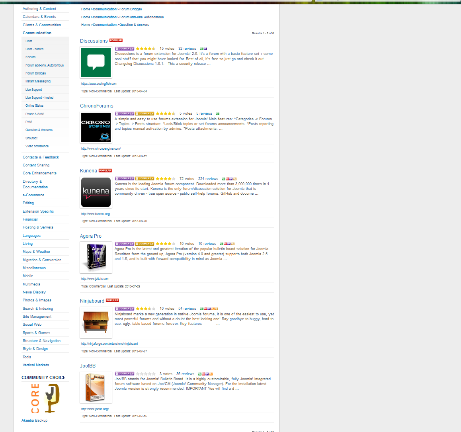Click Forum Bridges in the breadcrumb
Viewport: 461px width, 432px height.
point(131,9)
